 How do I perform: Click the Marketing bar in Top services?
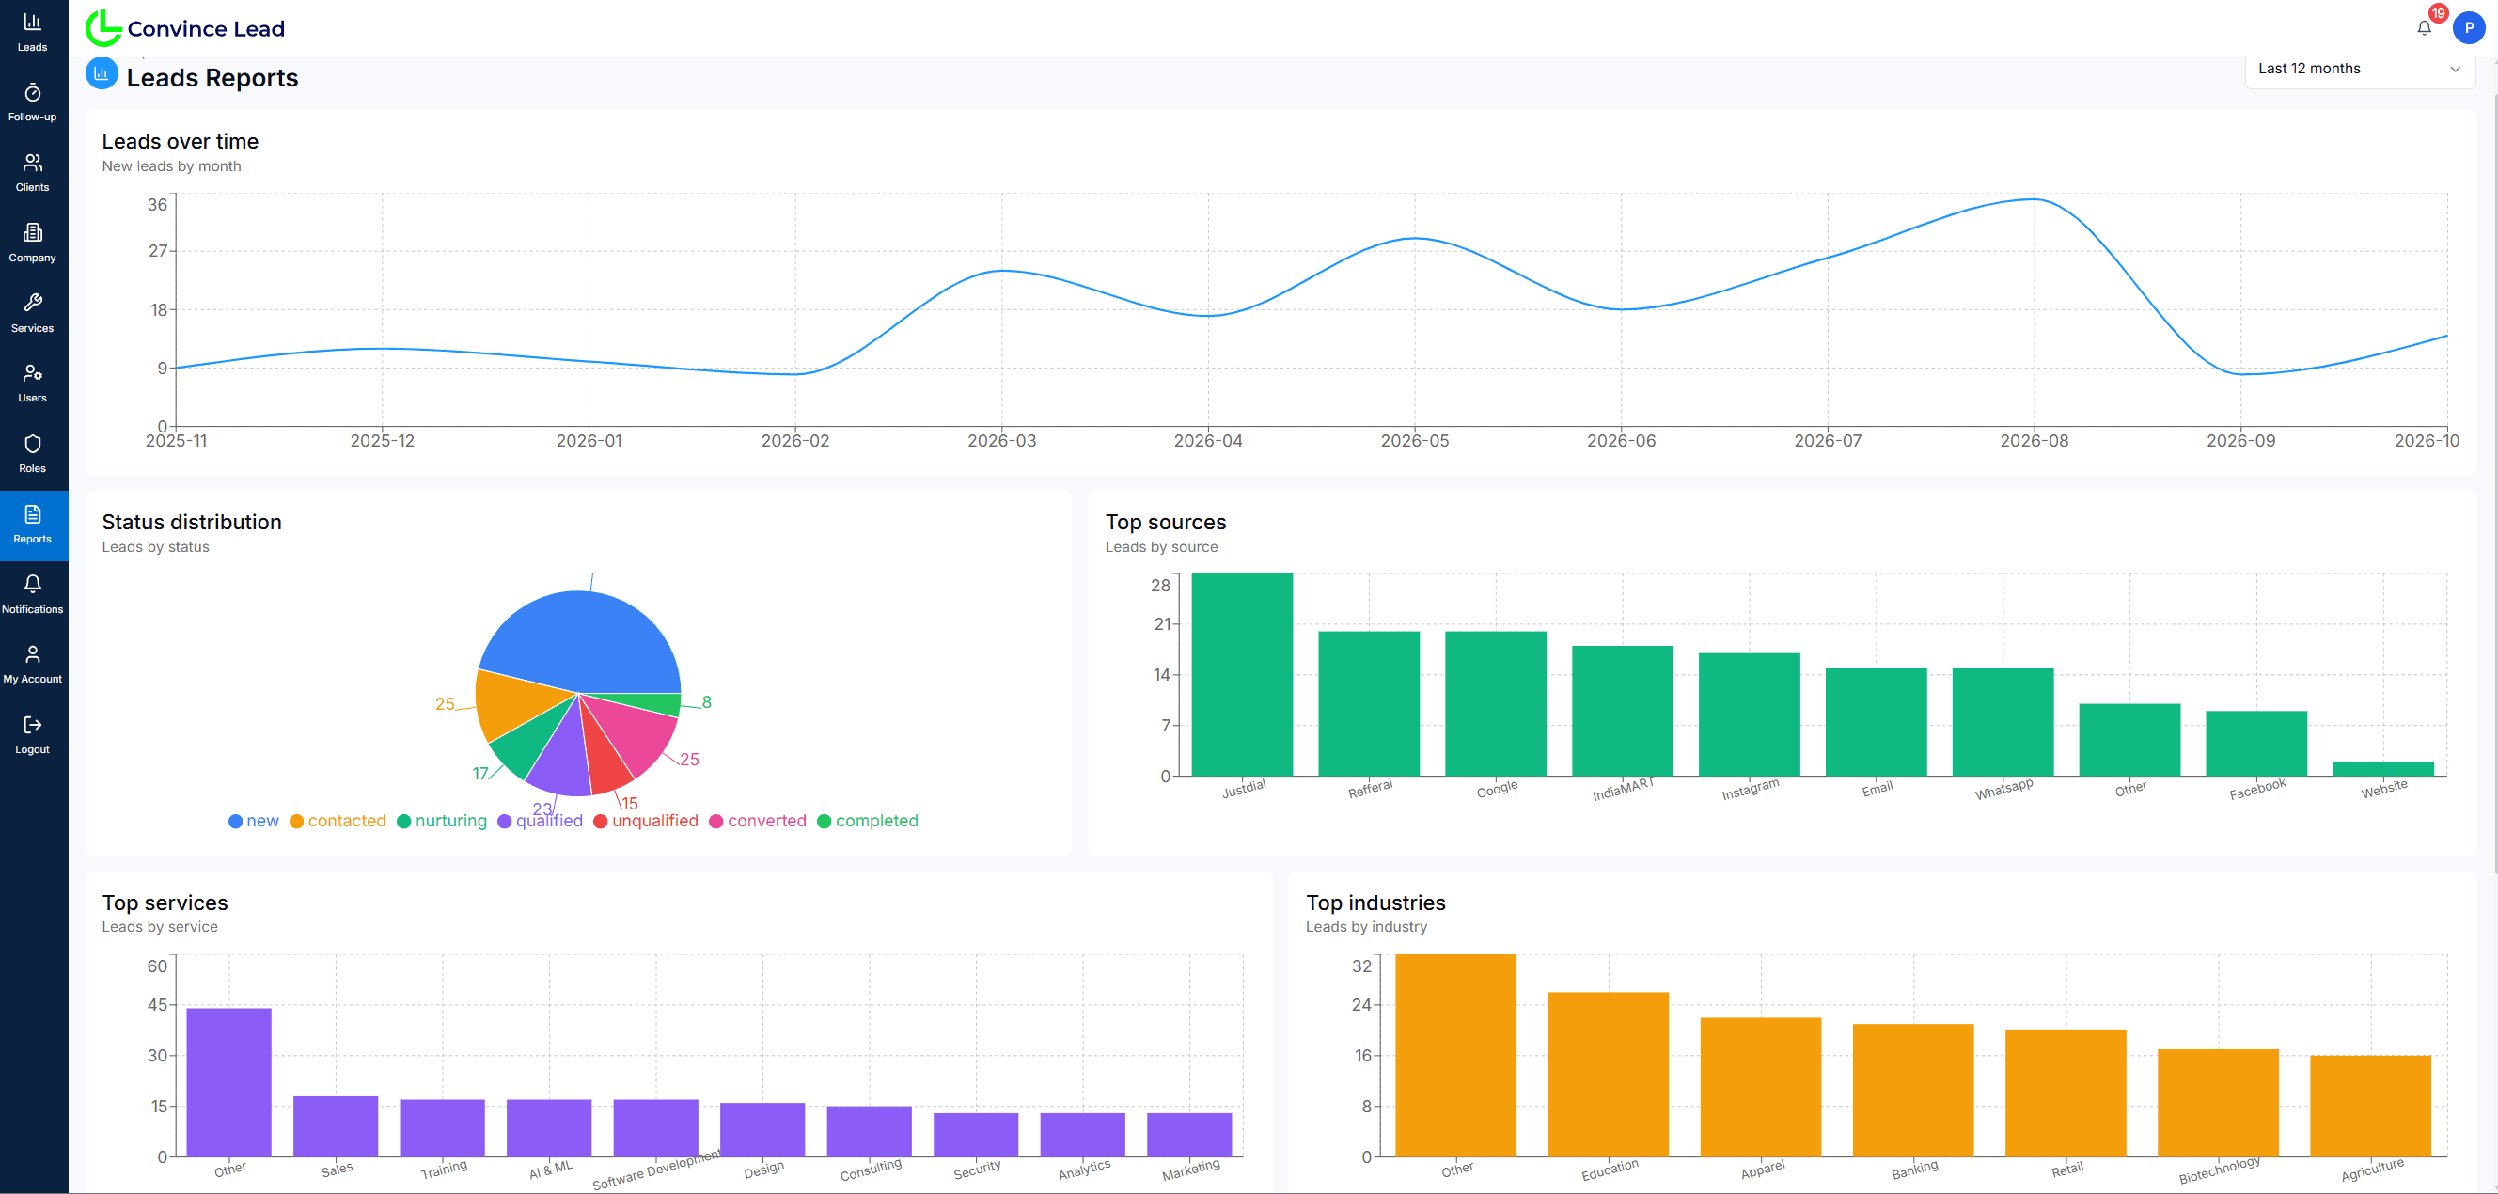point(1190,1135)
